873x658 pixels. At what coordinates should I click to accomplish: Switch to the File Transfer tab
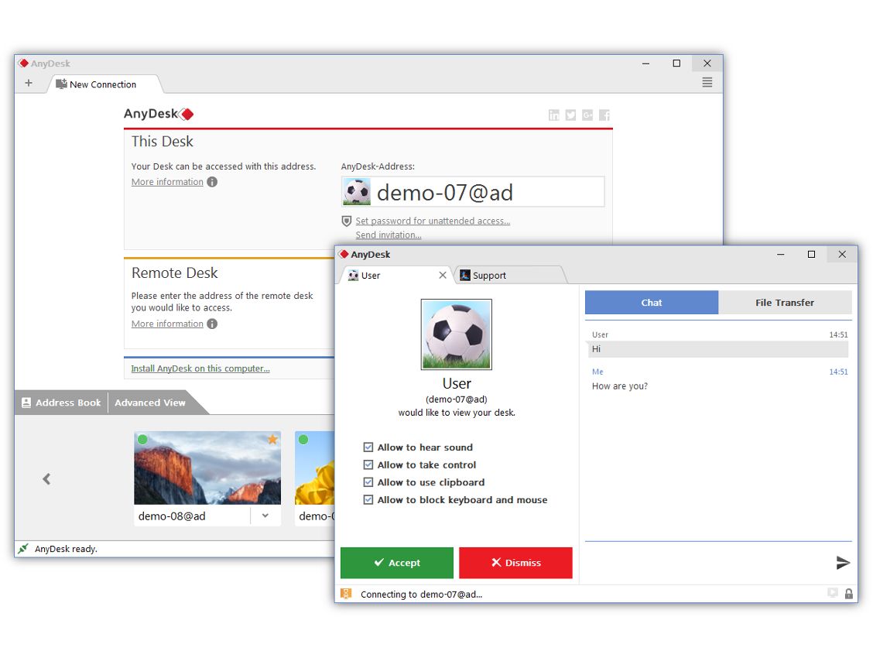pyautogui.click(x=784, y=303)
